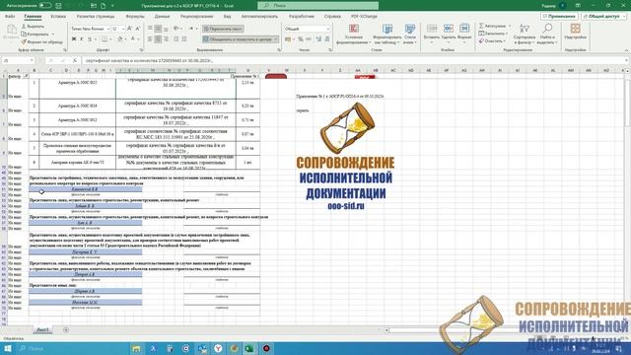Select the Лист1 sheet tab
The height and width of the screenshot is (355, 631).
click(42, 330)
